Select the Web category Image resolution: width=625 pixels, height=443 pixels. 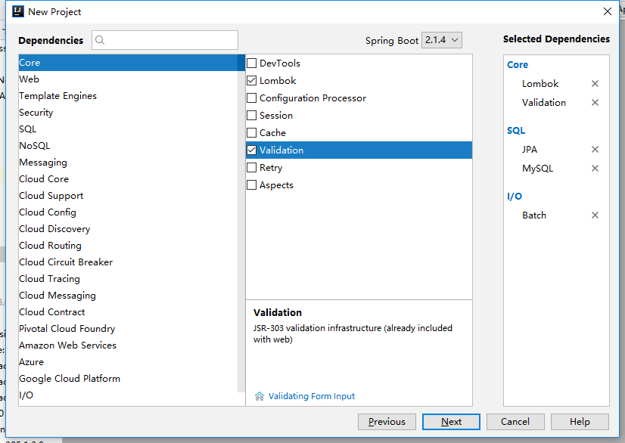(x=128, y=79)
